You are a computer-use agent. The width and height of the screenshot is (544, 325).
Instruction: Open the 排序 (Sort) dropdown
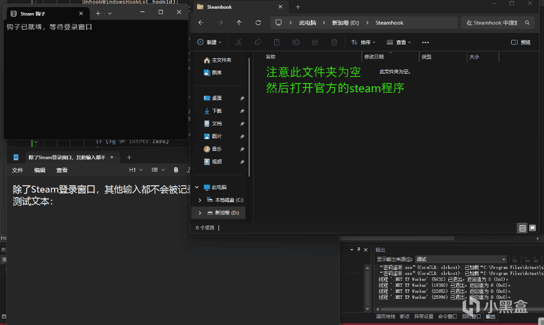tap(363, 42)
